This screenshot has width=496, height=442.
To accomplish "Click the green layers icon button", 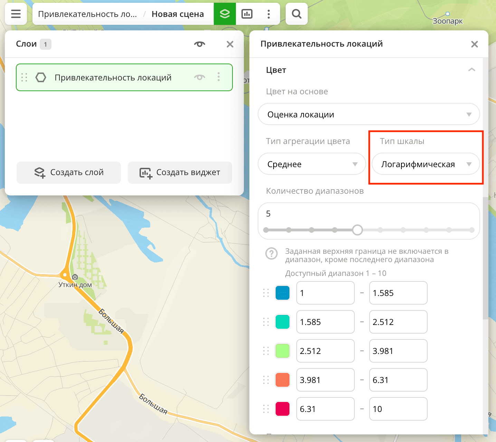I will coord(225,14).
